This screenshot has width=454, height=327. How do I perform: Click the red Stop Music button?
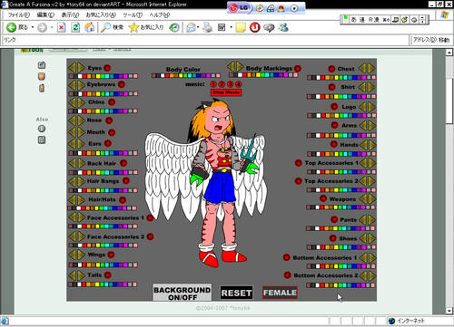click(x=226, y=92)
